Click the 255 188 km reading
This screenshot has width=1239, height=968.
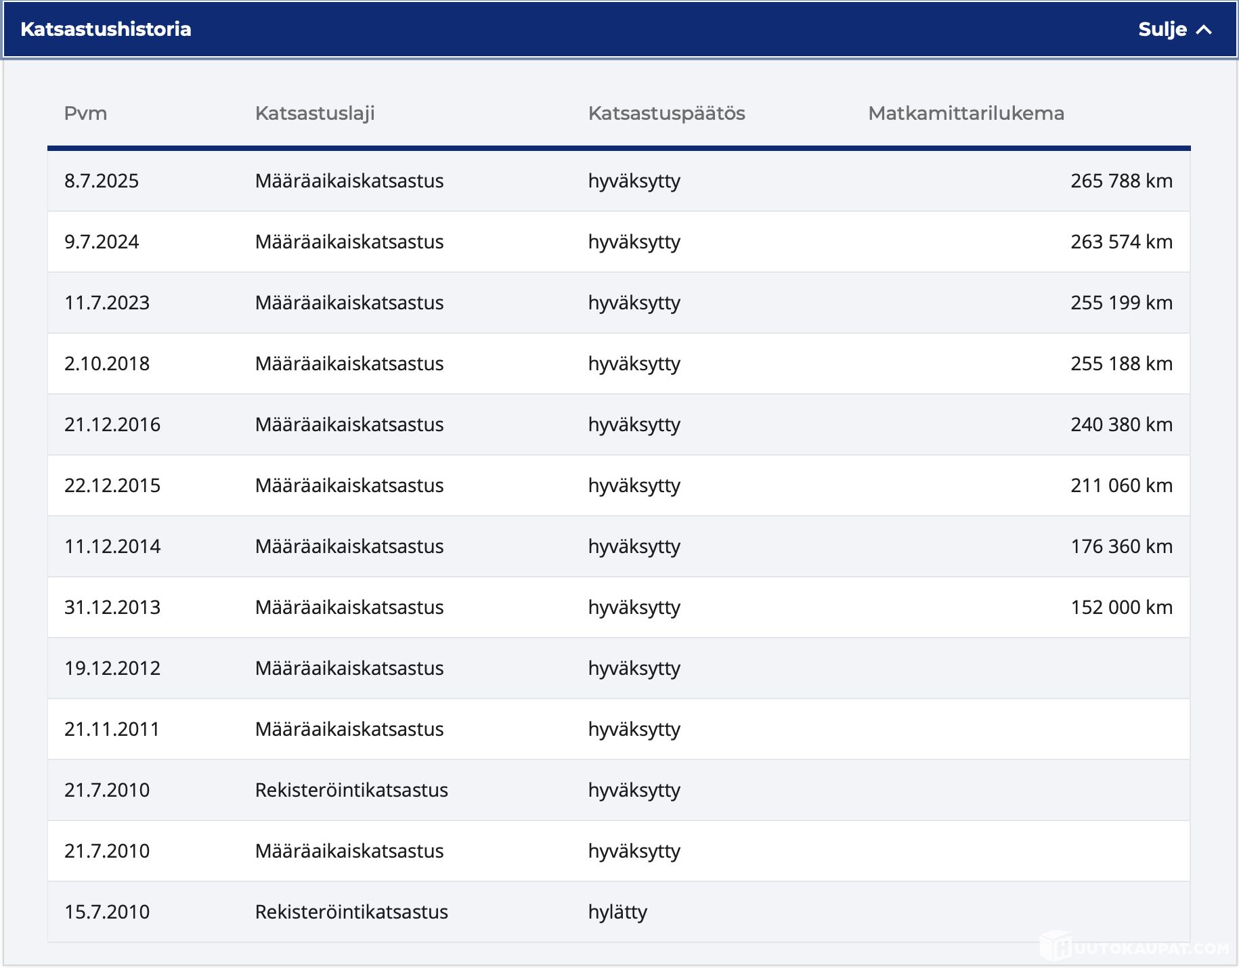(1121, 364)
